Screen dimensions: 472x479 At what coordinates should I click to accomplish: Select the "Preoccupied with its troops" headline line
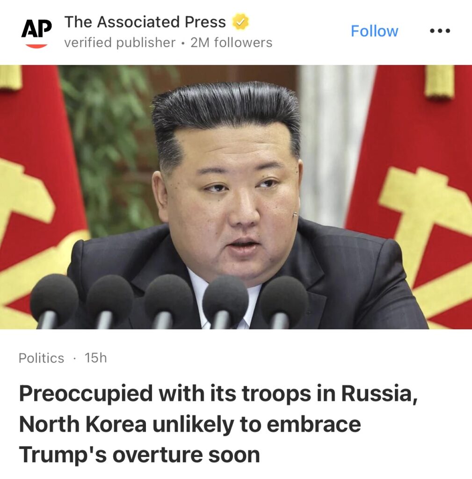coord(218,394)
